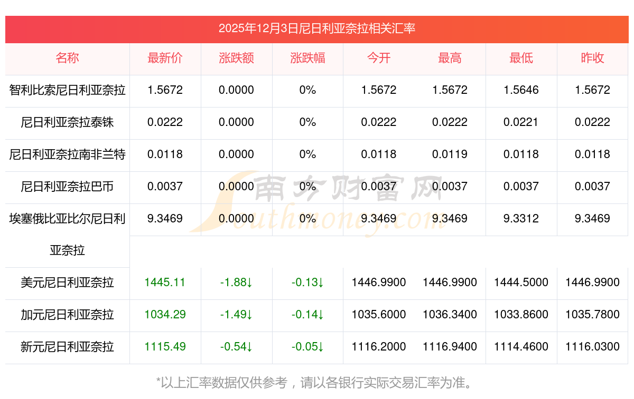Click lowest value 1033.8600
The image size is (634, 399).
(521, 315)
